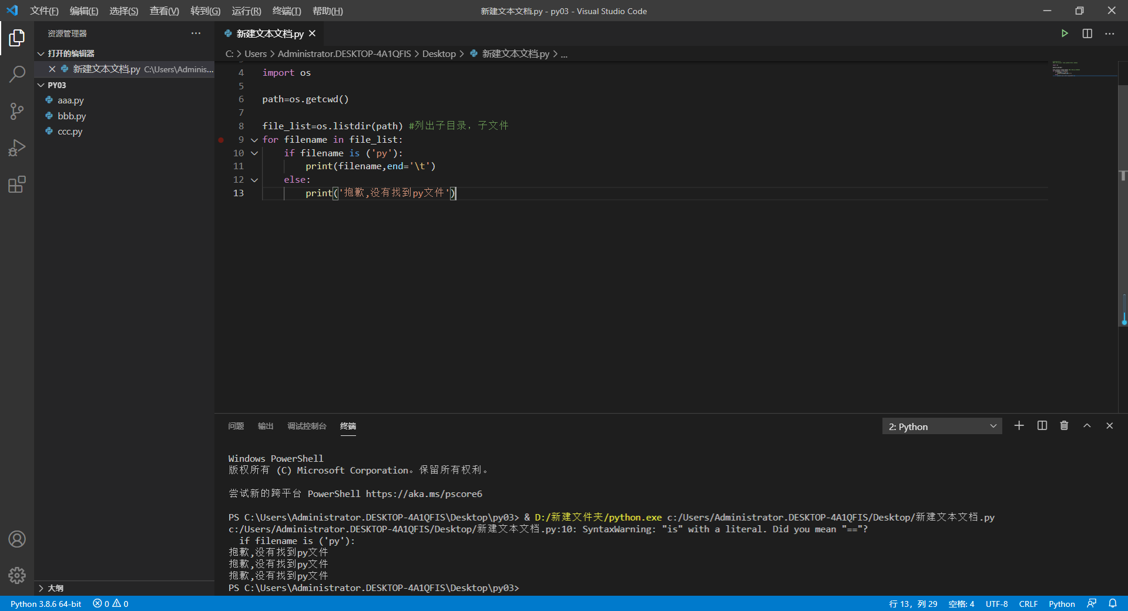This screenshot has height=611, width=1128.
Task: Open the Run and Debug view
Action: [17, 147]
